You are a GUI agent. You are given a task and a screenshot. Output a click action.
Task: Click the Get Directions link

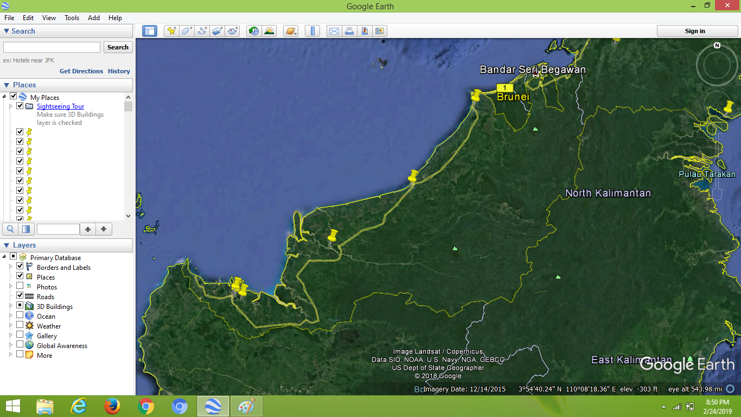click(x=81, y=71)
